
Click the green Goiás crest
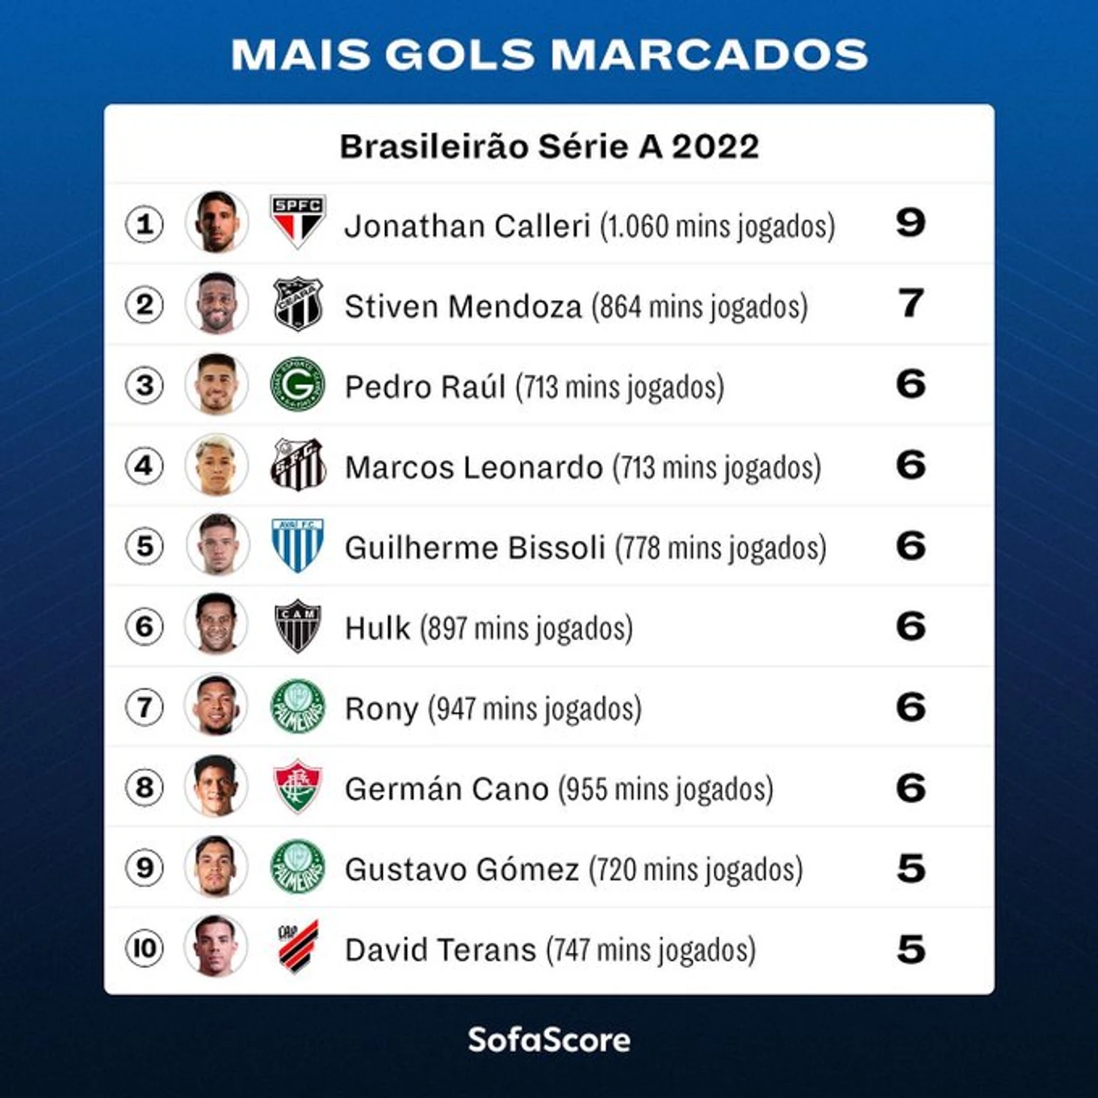point(298,384)
